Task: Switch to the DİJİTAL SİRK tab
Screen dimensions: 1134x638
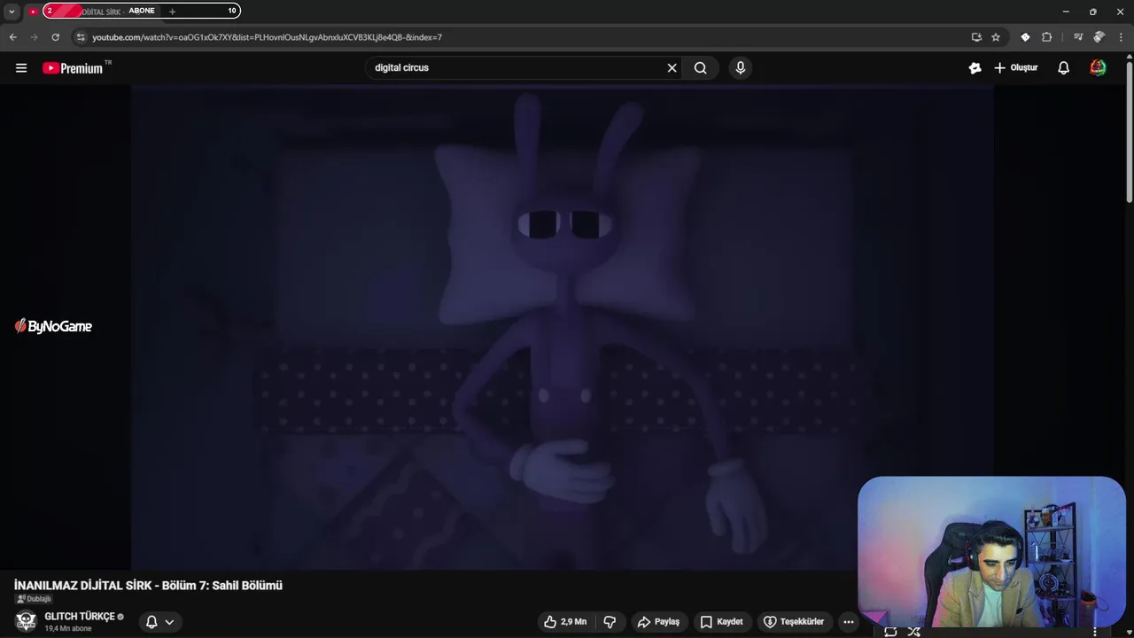Action: 100,12
